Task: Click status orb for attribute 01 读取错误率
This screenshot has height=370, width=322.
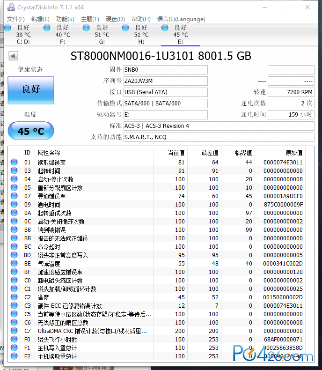Action: coord(14,162)
